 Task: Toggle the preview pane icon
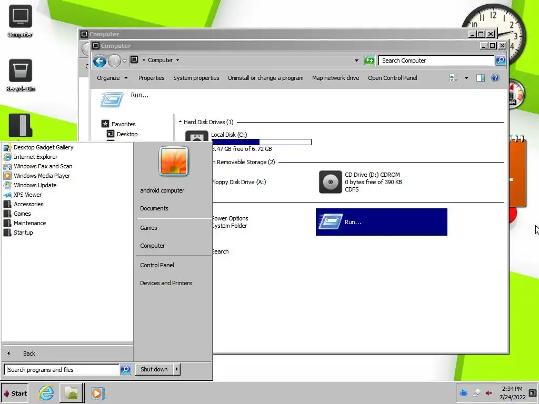pyautogui.click(x=480, y=78)
